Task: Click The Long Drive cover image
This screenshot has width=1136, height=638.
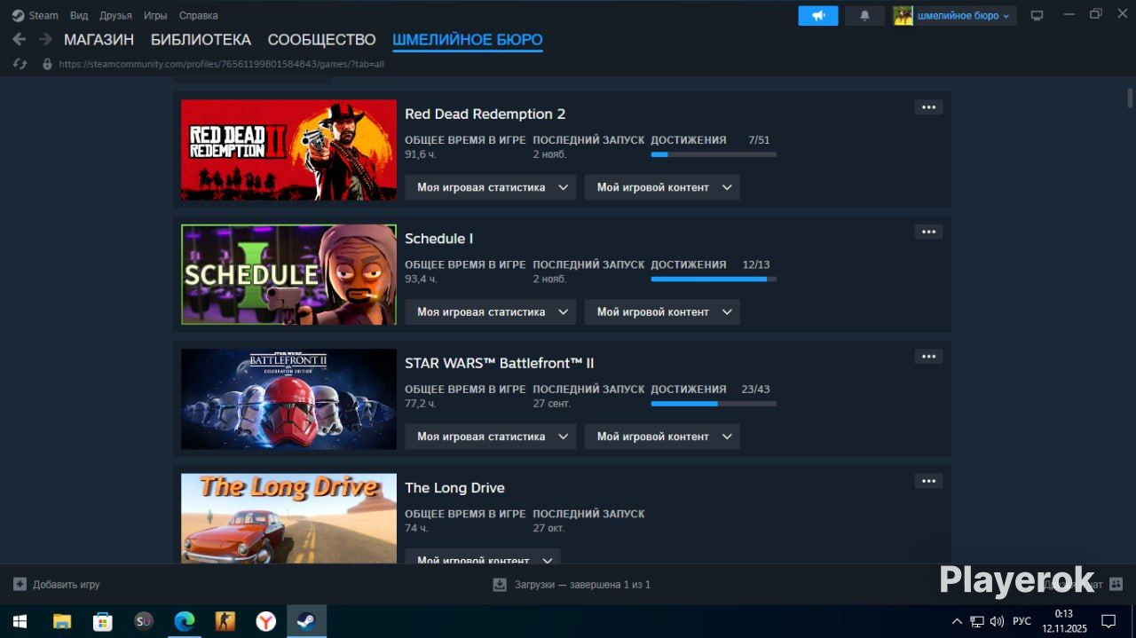Action: click(x=288, y=518)
